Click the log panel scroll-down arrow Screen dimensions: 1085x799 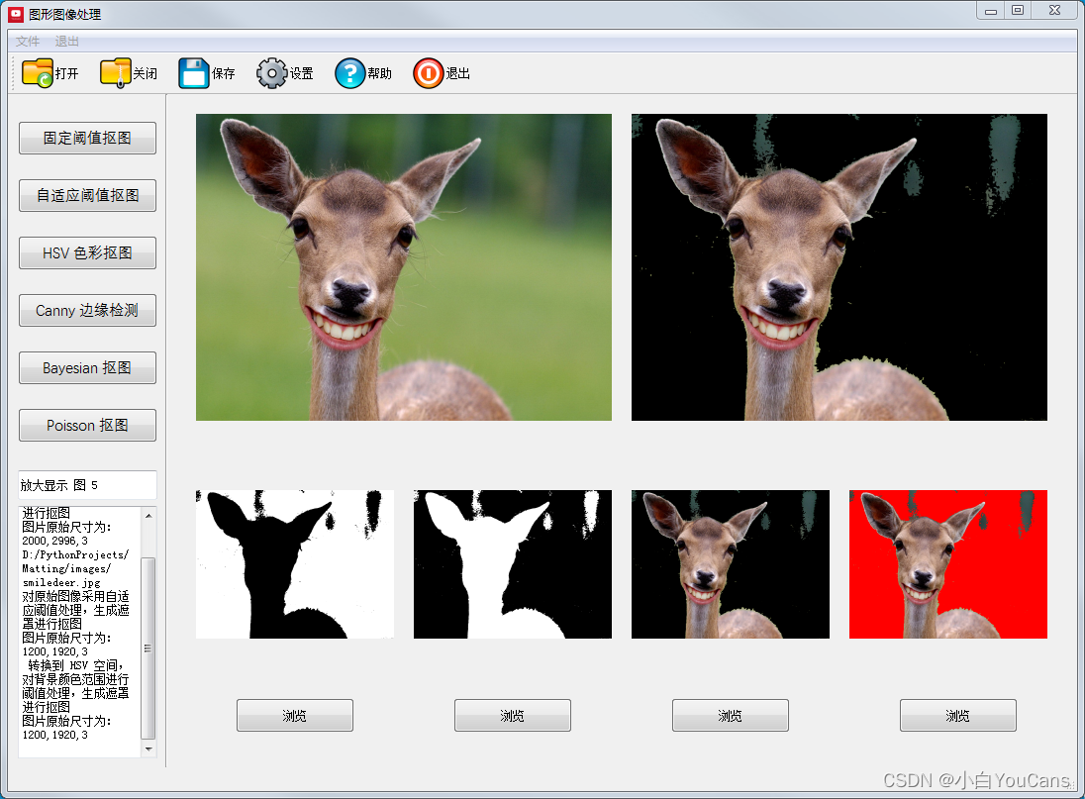coord(148,749)
